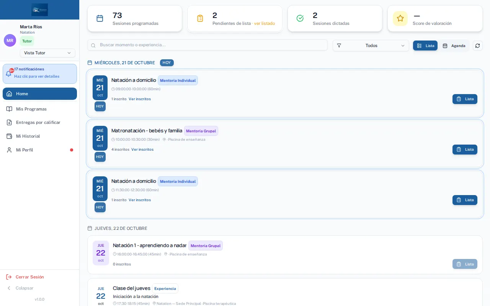Click the upload icon beside Entregas por calificar
Image resolution: width=490 pixels, height=306 pixels.
[9, 122]
